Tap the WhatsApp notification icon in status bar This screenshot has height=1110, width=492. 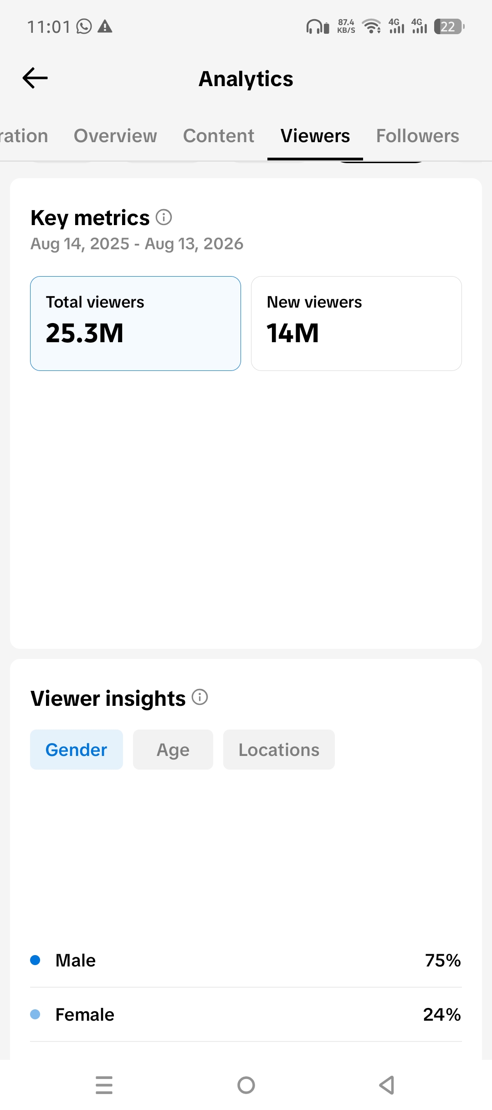coord(84,27)
